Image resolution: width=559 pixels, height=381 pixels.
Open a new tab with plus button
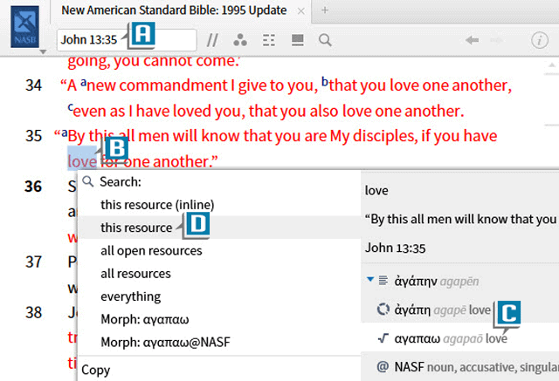pos(325,10)
